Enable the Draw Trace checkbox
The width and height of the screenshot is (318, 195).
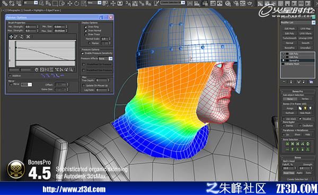pos(85,34)
